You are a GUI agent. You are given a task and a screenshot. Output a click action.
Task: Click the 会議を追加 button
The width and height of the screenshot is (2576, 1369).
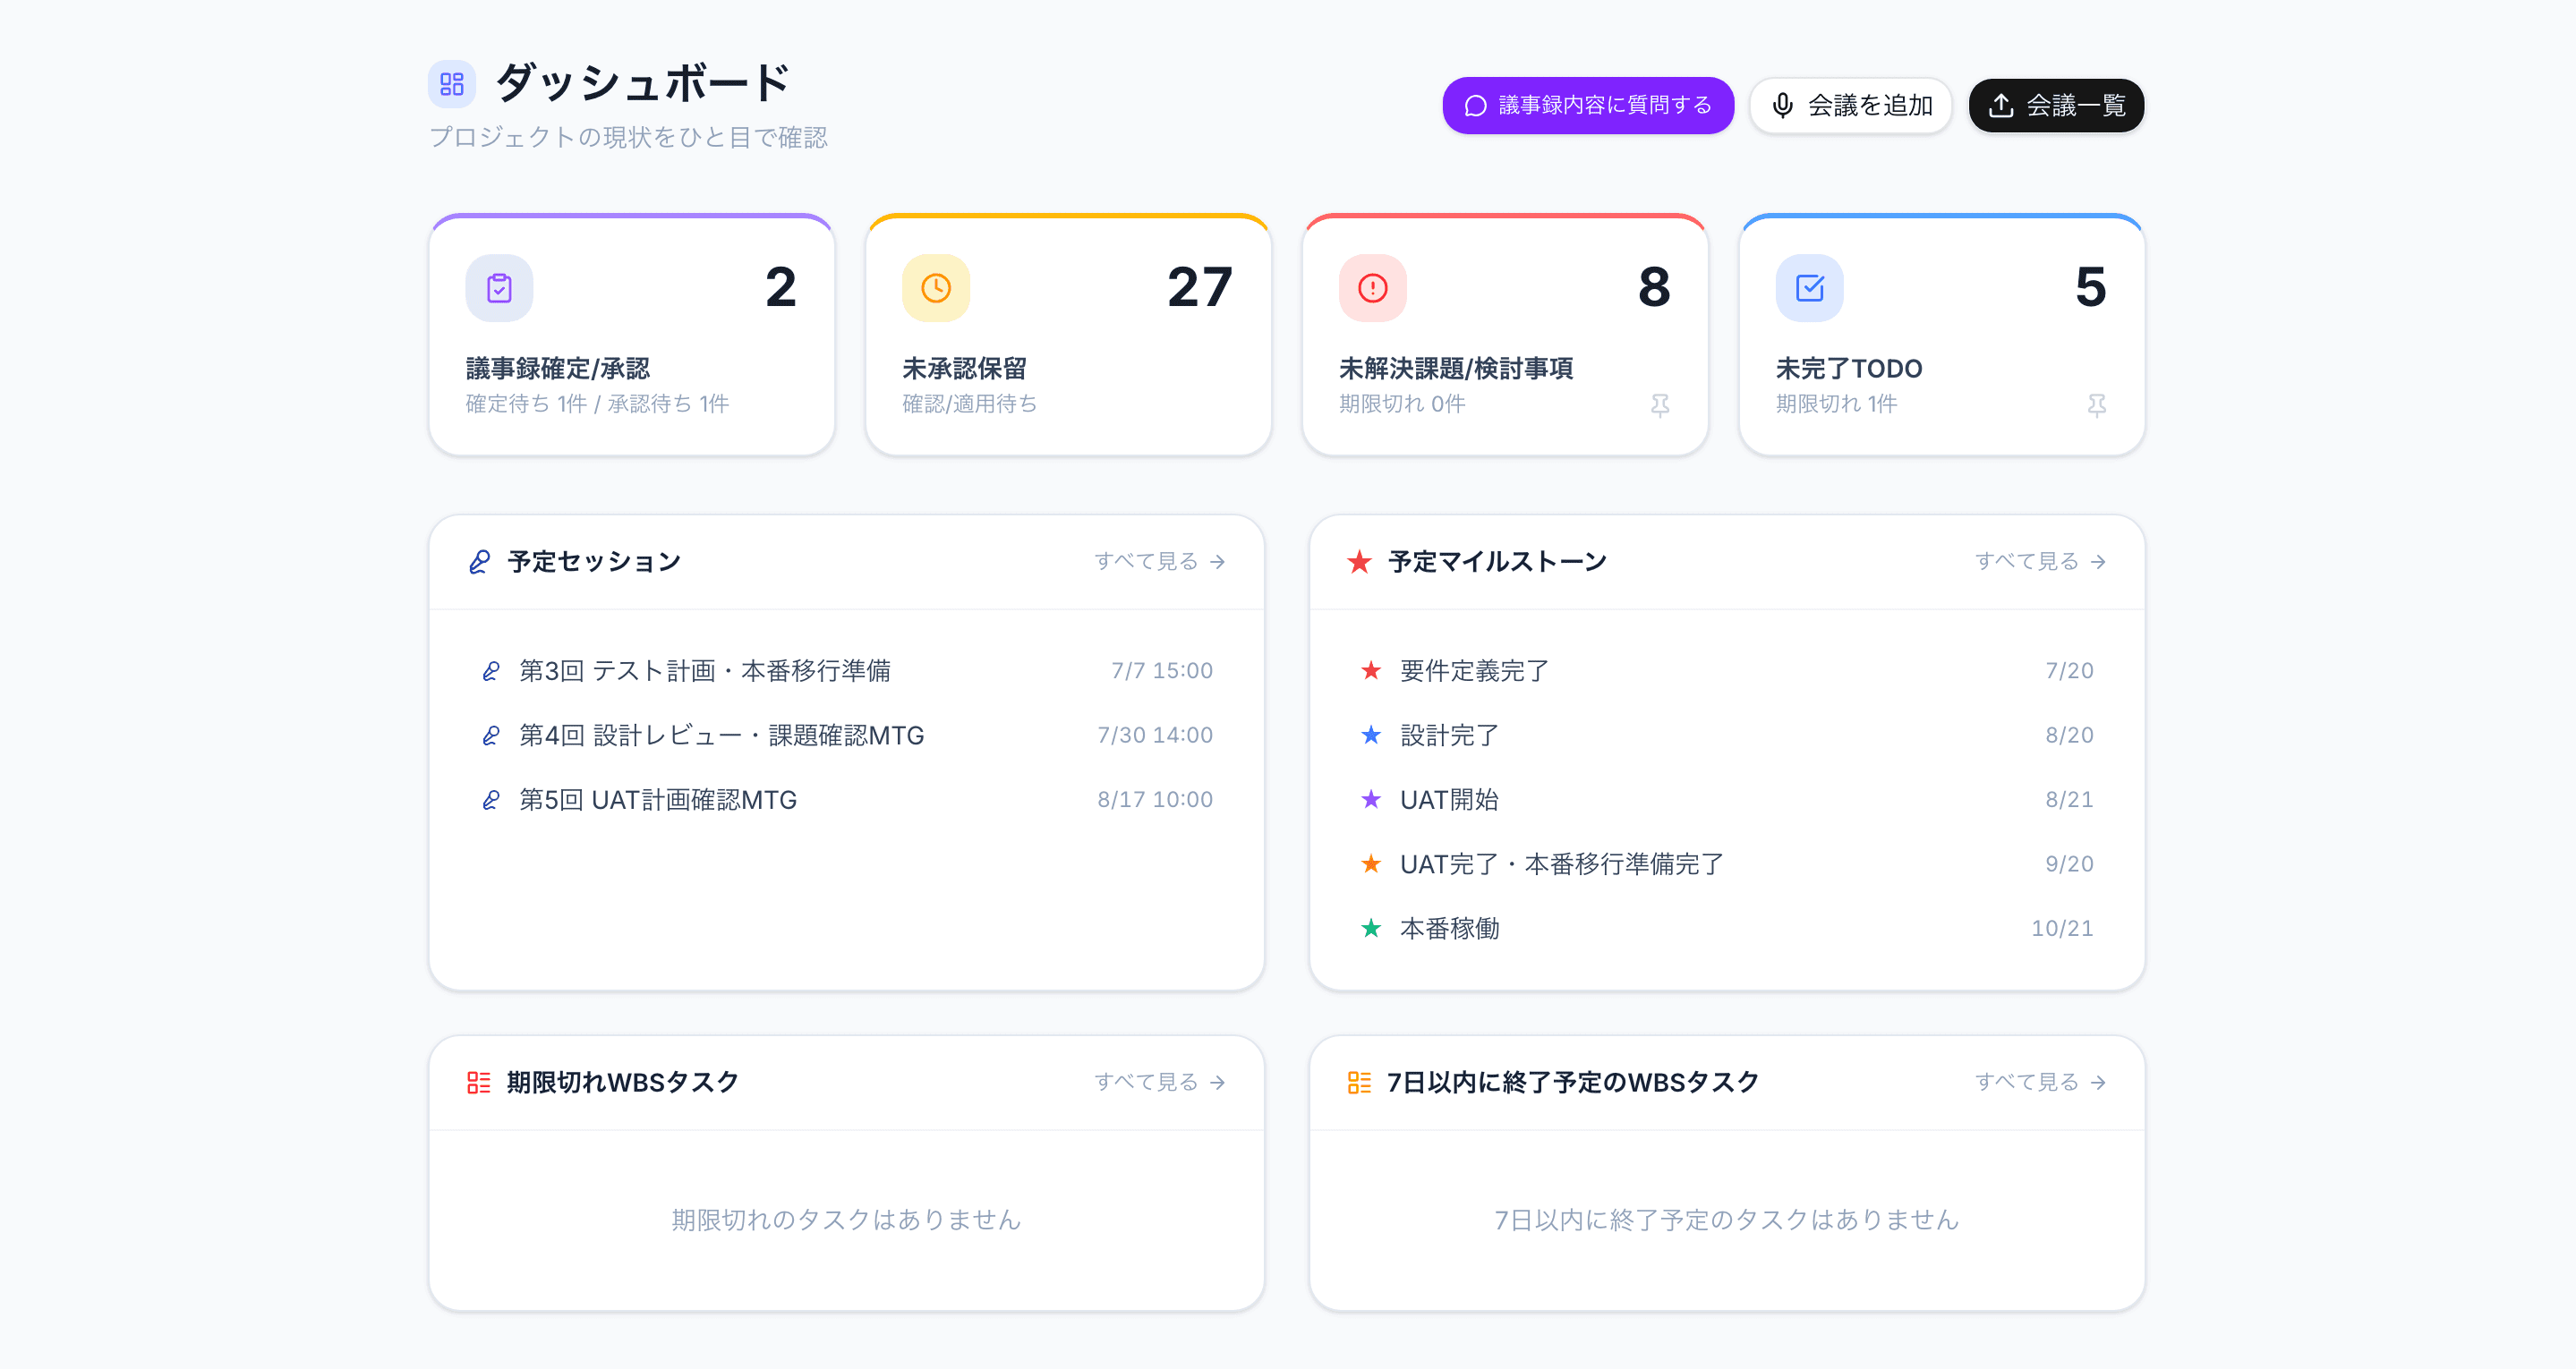pyautogui.click(x=1850, y=105)
